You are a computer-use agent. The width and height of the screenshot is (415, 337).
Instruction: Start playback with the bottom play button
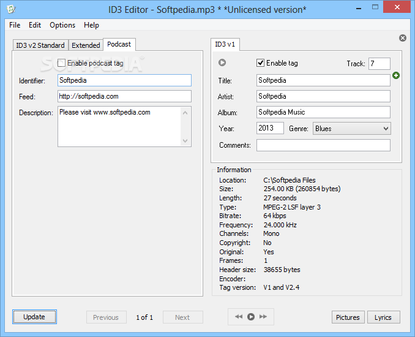251,317
